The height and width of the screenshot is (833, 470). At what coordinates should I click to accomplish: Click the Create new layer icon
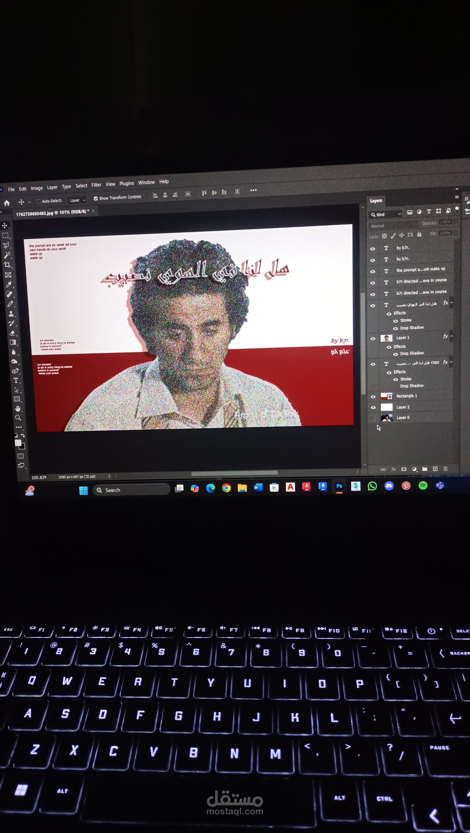(x=435, y=469)
